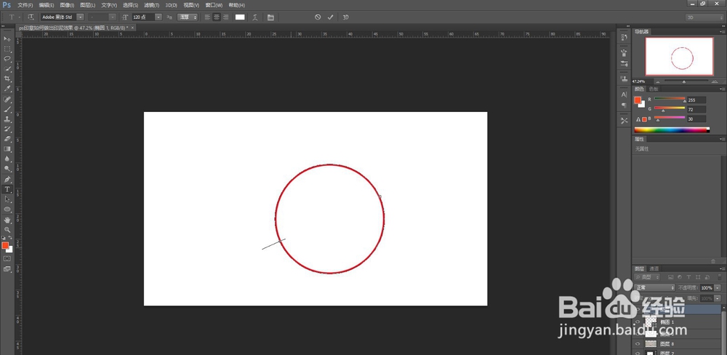The width and height of the screenshot is (727, 355).
Task: Open the layer opacity dropdown arrow
Action: point(718,288)
